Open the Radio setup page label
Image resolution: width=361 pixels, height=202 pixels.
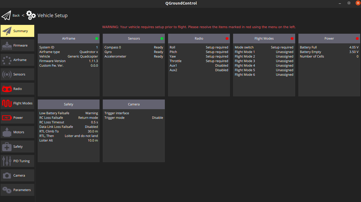pyautogui.click(x=18, y=89)
